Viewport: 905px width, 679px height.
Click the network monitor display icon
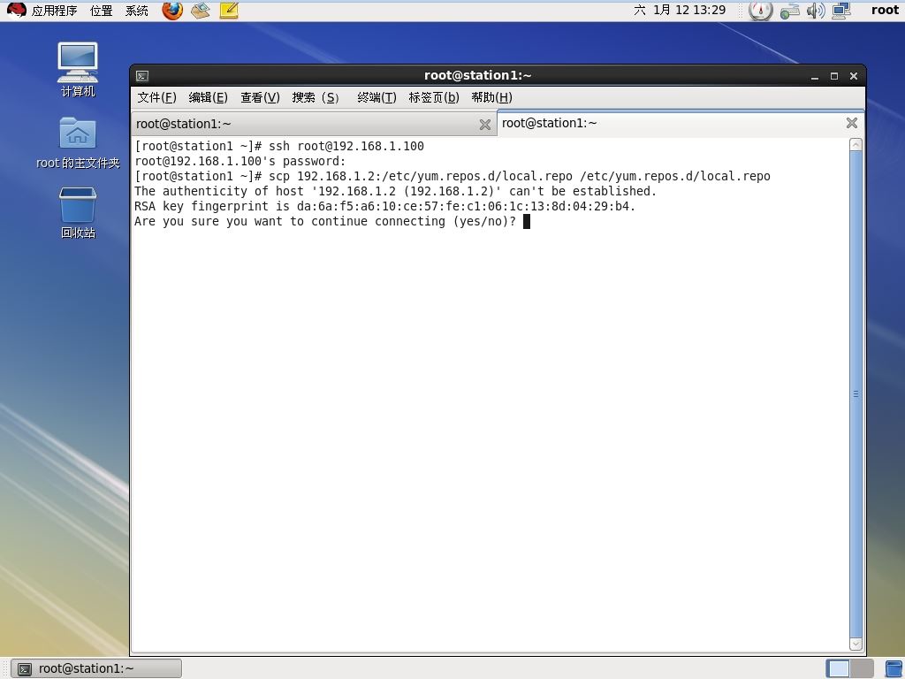point(841,11)
